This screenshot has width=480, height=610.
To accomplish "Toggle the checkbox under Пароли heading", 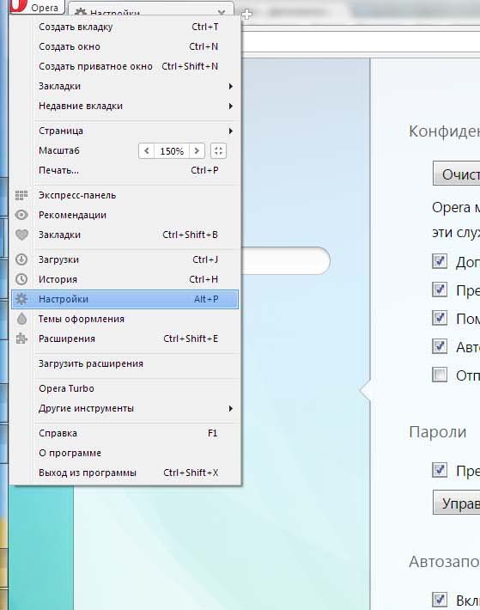I will pyautogui.click(x=440, y=470).
